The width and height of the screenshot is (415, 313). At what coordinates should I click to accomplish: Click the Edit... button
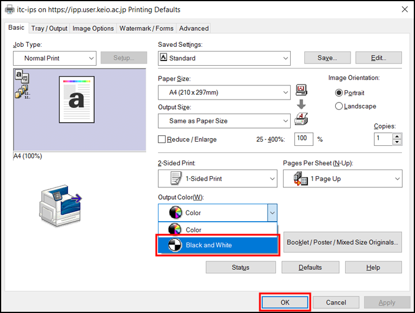378,58
